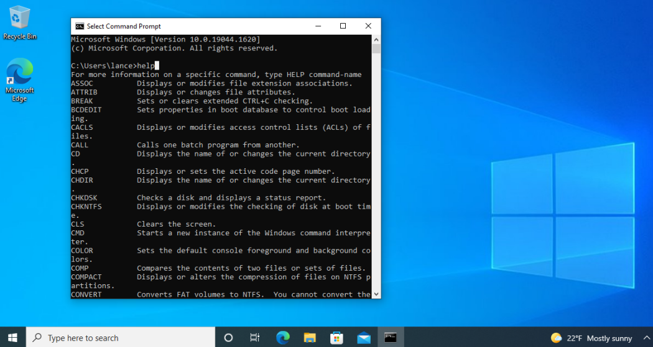Minimize the Command Prompt window

pos(318,26)
